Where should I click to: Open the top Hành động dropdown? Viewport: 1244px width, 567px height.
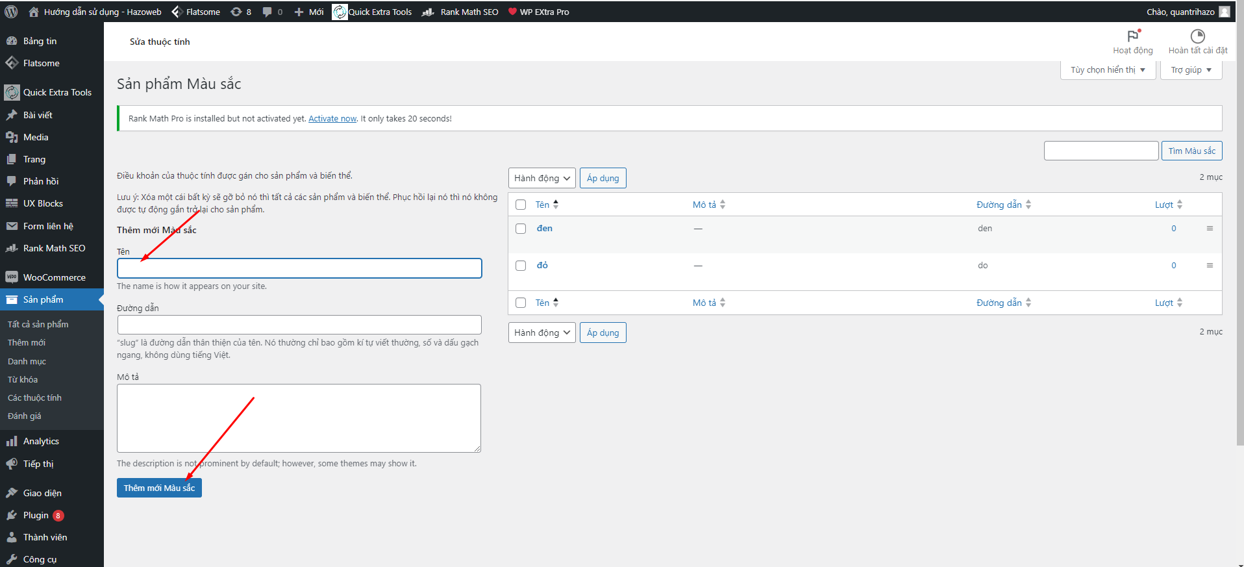pyautogui.click(x=541, y=178)
